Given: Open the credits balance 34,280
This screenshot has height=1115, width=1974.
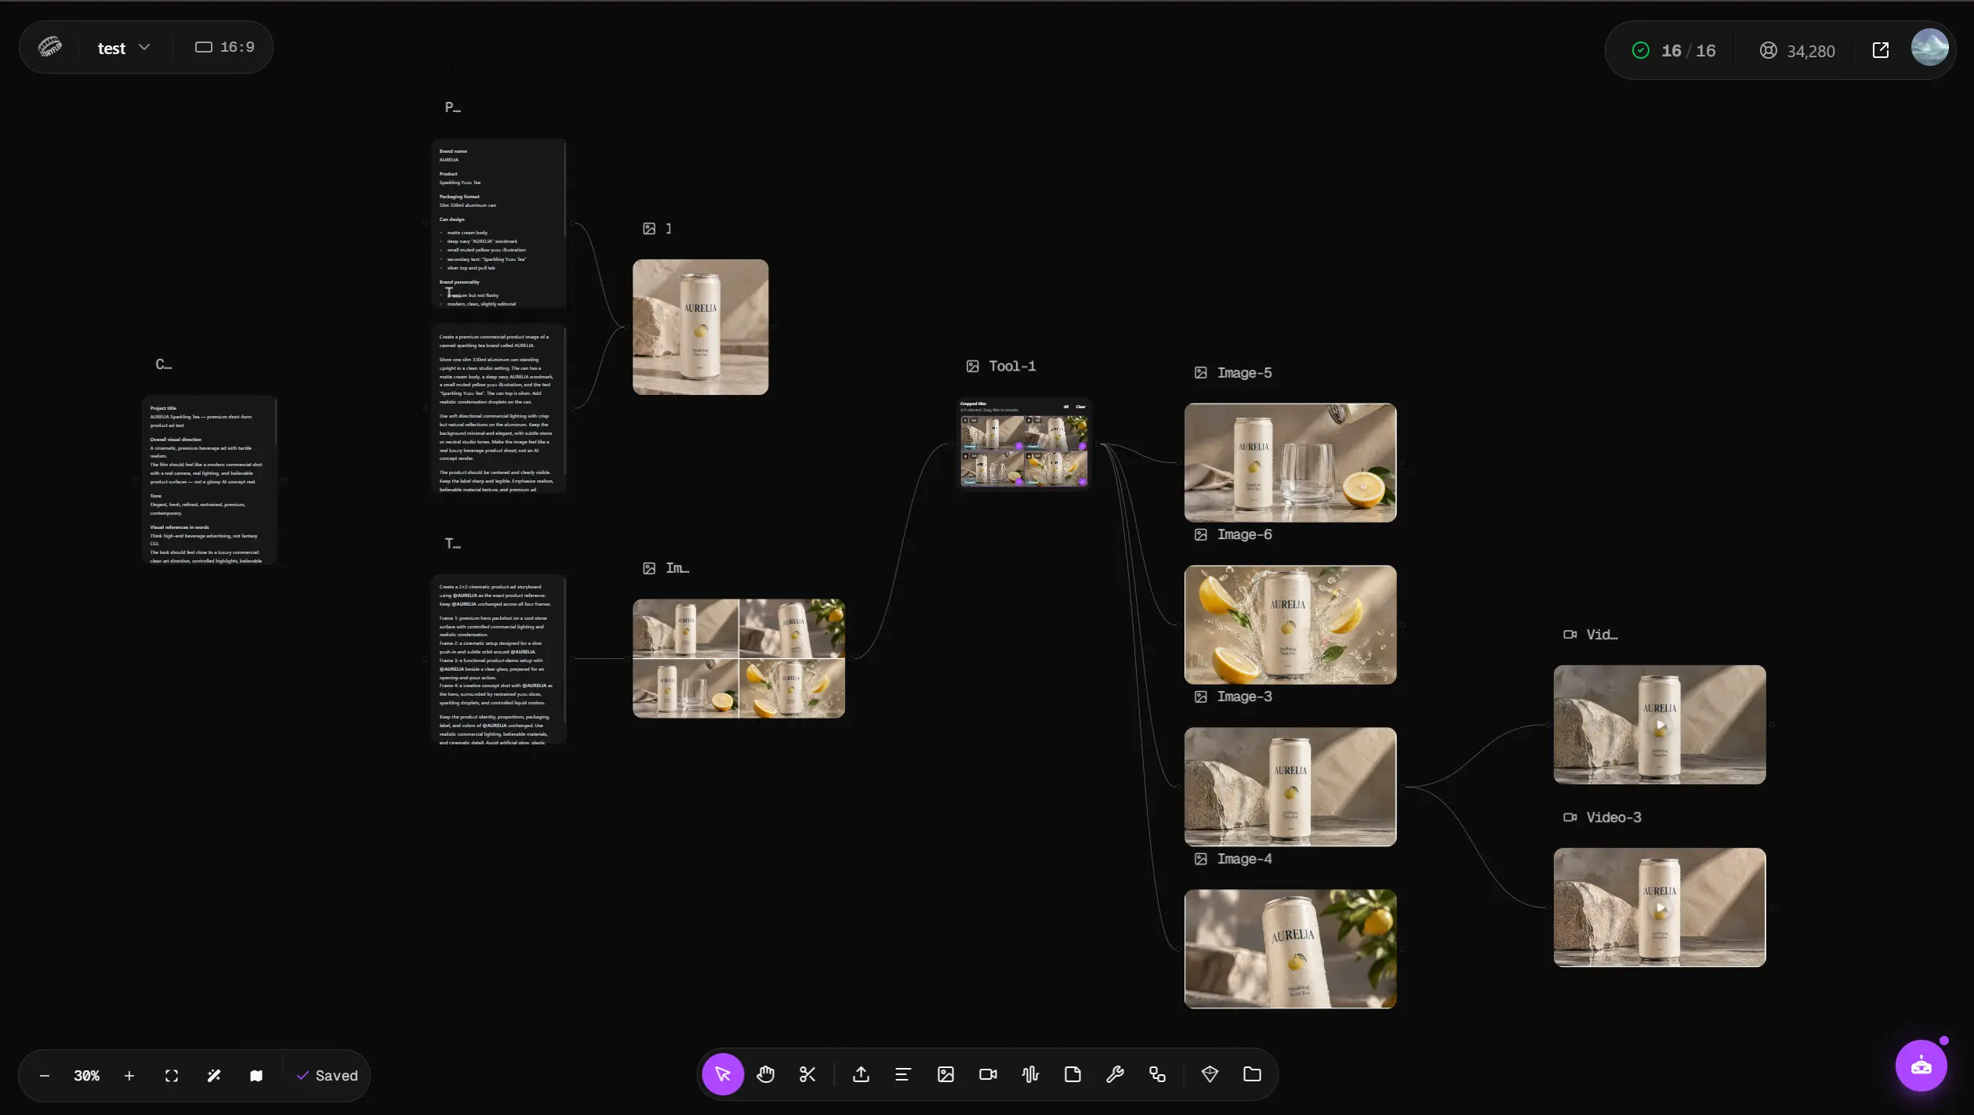Looking at the screenshot, I should point(1798,51).
